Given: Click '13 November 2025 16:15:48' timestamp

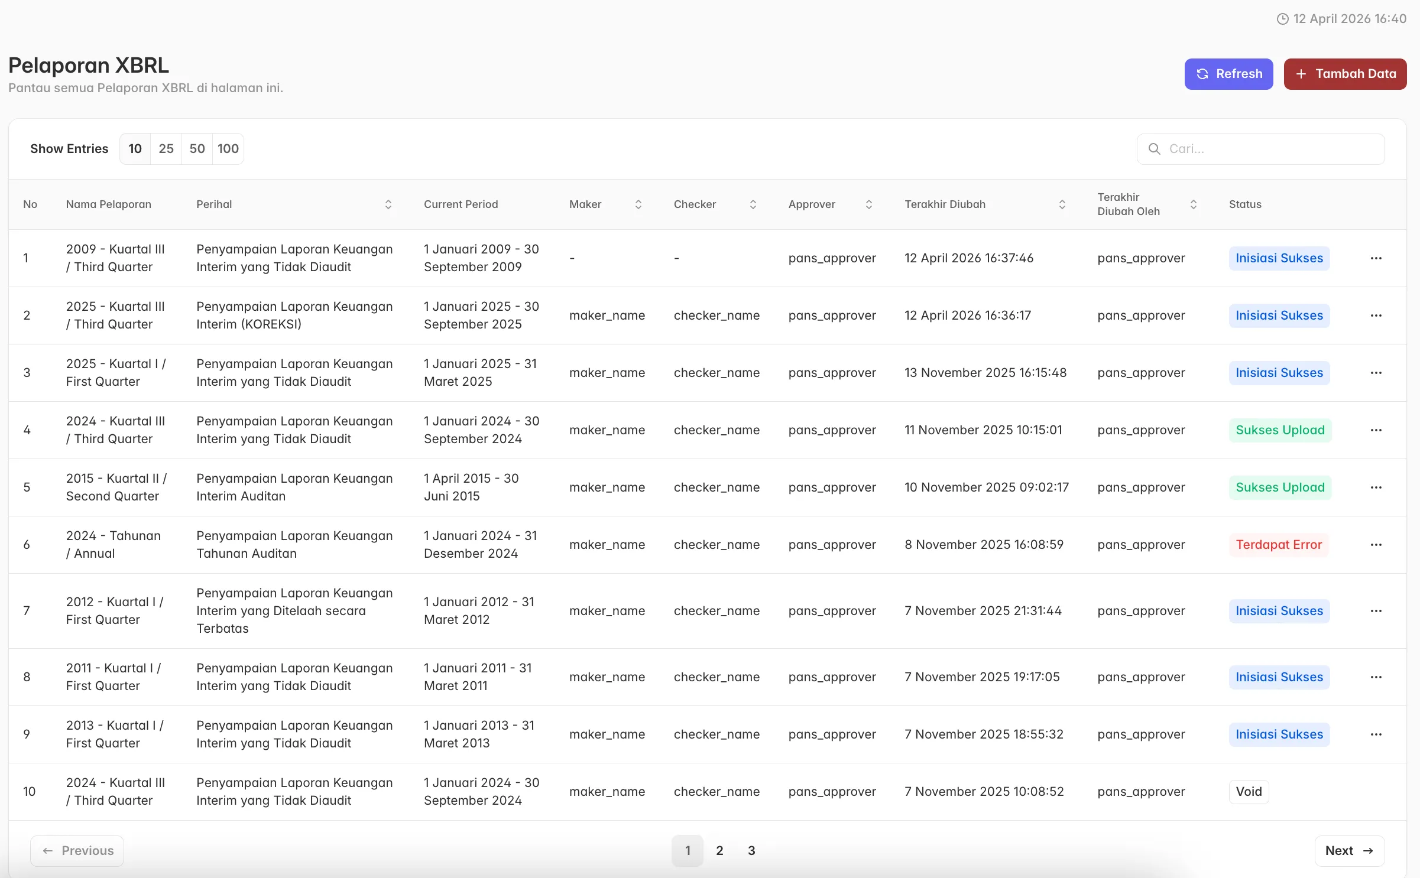Looking at the screenshot, I should pyautogui.click(x=985, y=373).
